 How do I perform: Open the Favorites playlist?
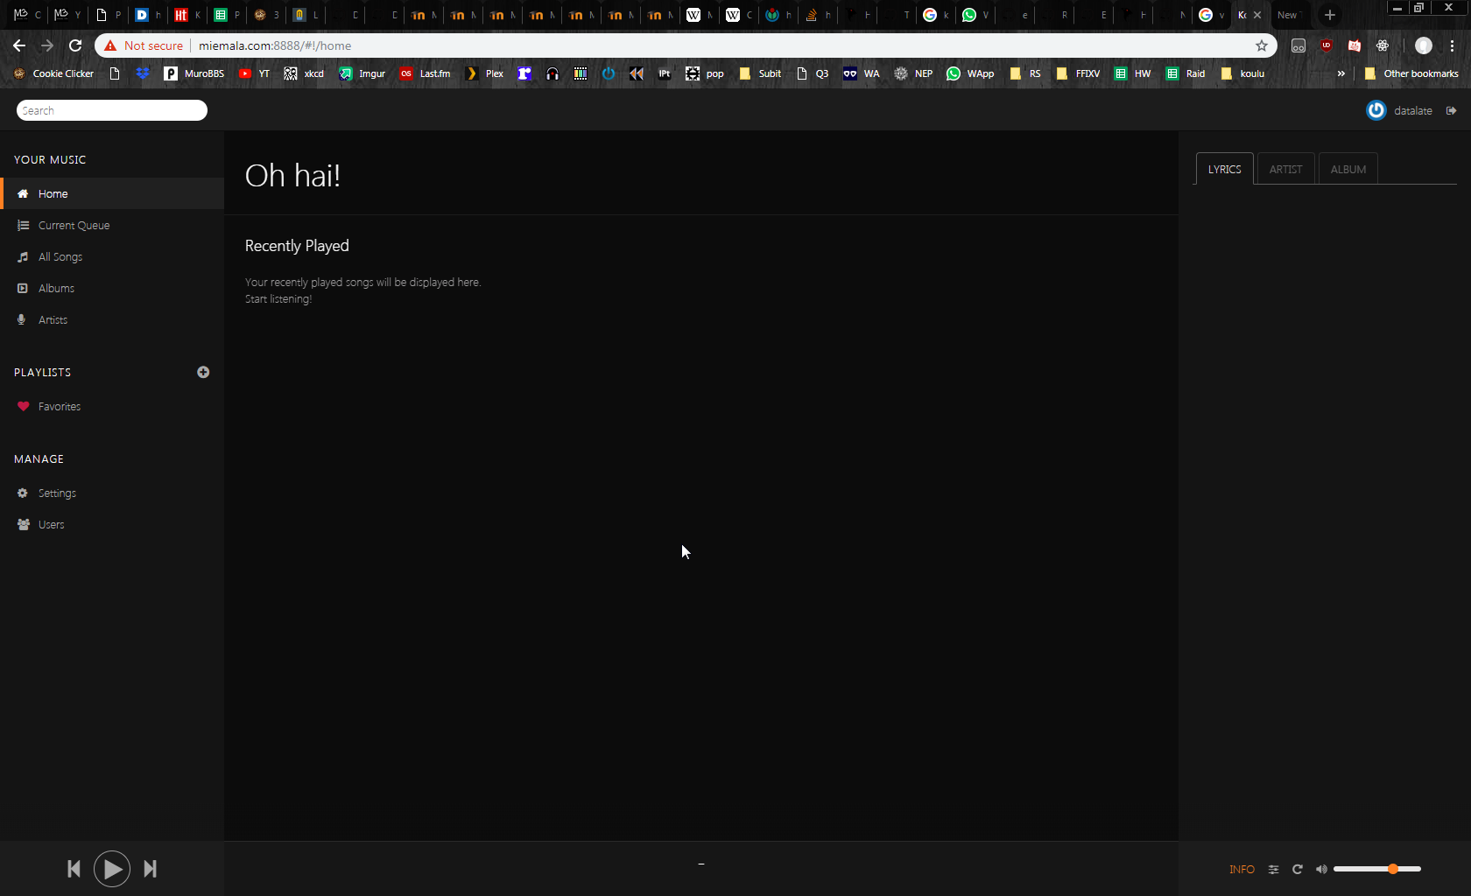coord(59,407)
